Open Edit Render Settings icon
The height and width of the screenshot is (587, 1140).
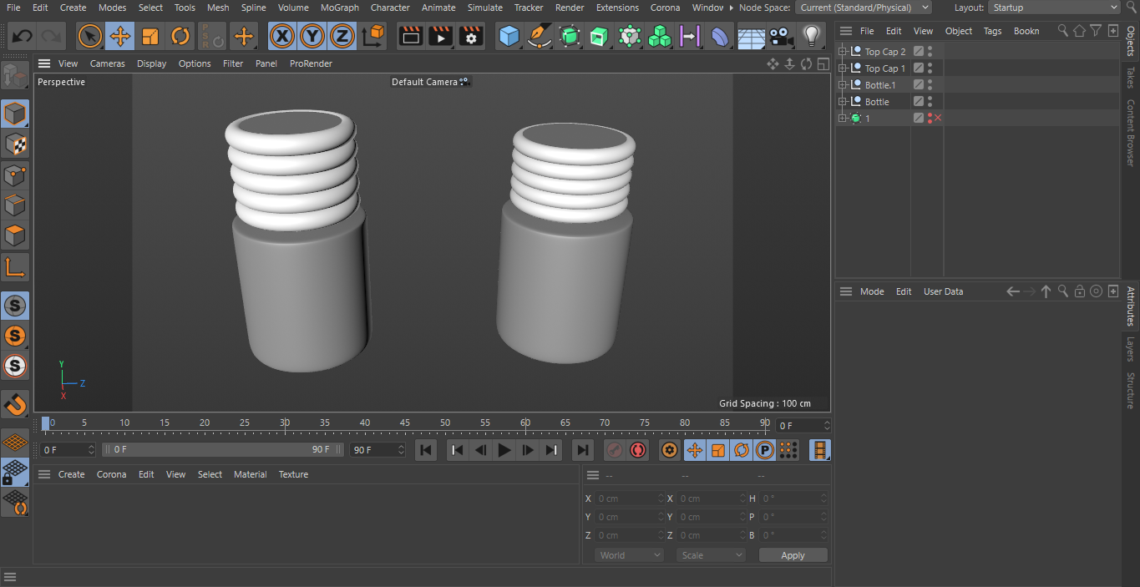[x=471, y=37]
